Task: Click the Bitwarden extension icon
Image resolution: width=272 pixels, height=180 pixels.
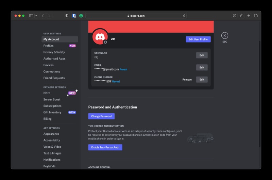Action: [x=74, y=16]
